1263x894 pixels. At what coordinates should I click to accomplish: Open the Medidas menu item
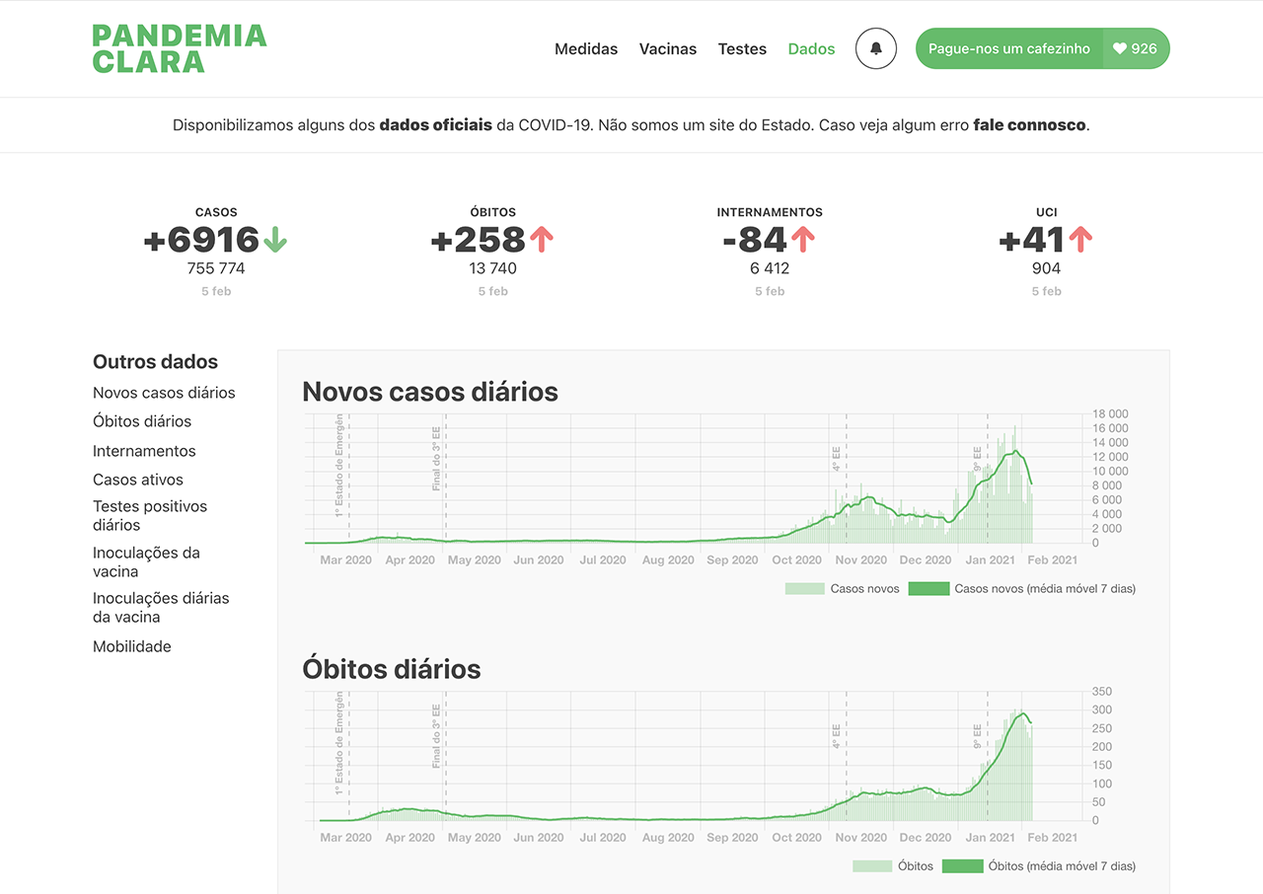coord(586,48)
